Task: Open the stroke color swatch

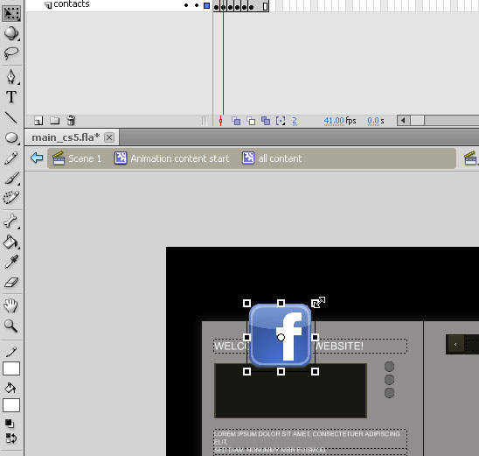Action: pyautogui.click(x=11, y=368)
